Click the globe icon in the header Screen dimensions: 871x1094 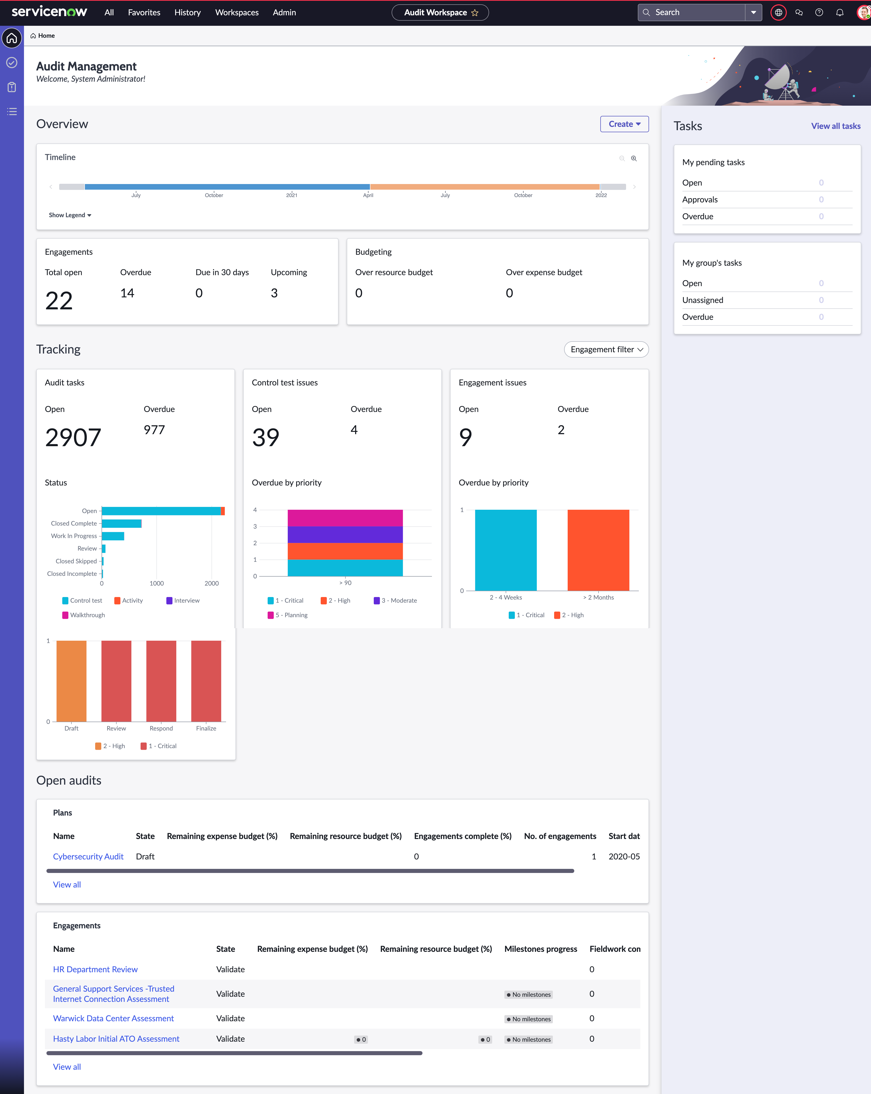coord(778,12)
